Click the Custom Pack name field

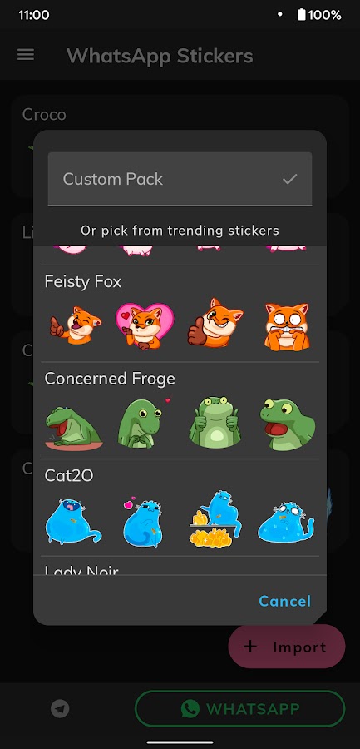pyautogui.click(x=180, y=179)
